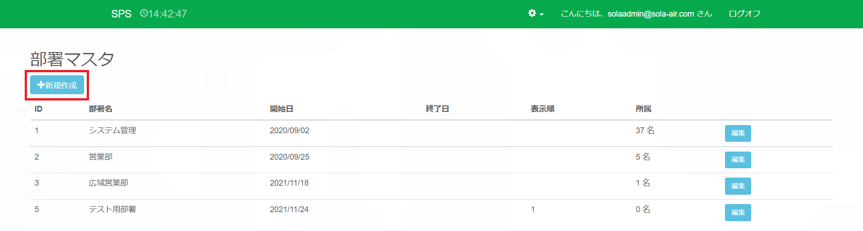Select the 終了日 column header
863x231 pixels.
pos(437,109)
